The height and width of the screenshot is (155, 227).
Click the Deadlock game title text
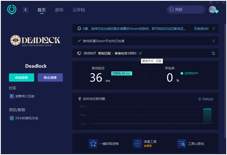point(36,66)
